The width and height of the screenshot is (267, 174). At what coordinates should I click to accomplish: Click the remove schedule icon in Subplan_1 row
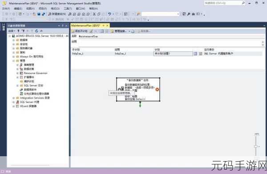coord(200,54)
